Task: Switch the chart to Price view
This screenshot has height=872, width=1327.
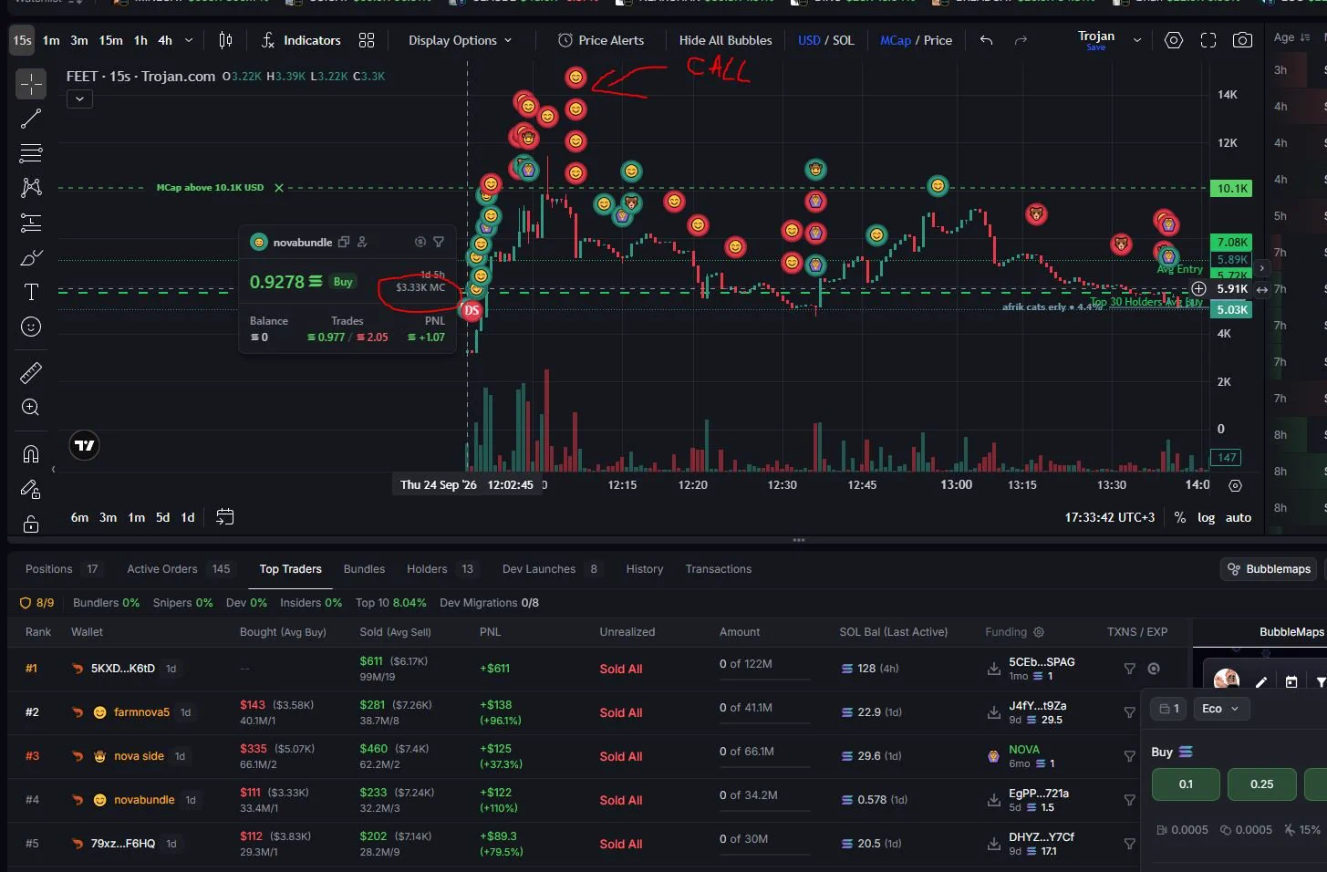Action: coord(938,40)
